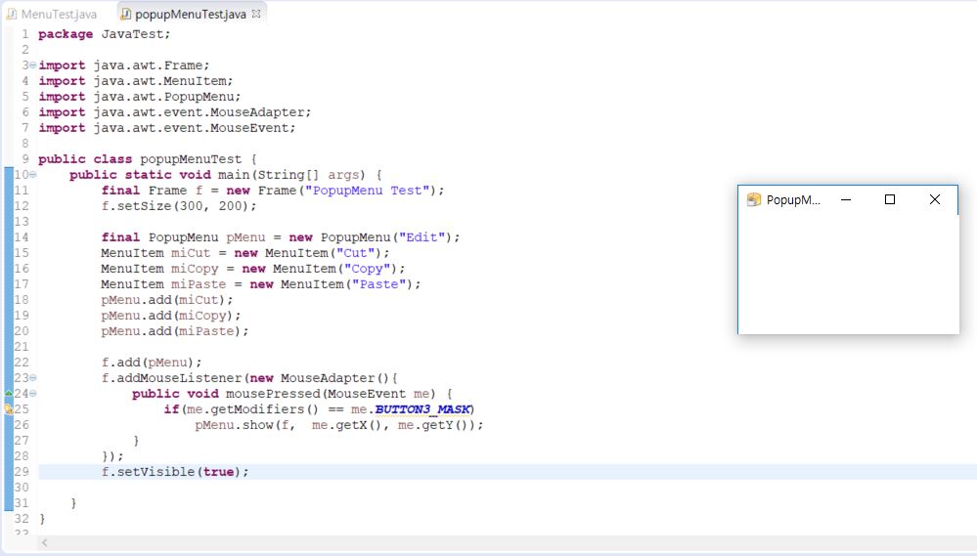The height and width of the screenshot is (556, 977).
Task: Click import java.awt.event.MouseAdapter line
Action: [174, 112]
